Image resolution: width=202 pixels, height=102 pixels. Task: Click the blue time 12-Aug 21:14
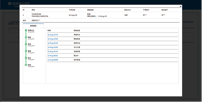point(53,51)
